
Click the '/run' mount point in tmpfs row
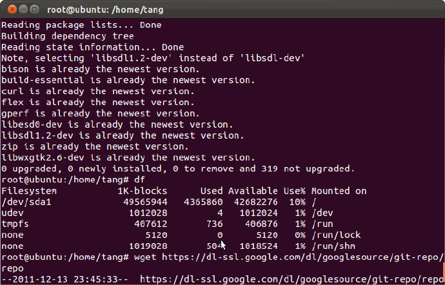click(322, 224)
